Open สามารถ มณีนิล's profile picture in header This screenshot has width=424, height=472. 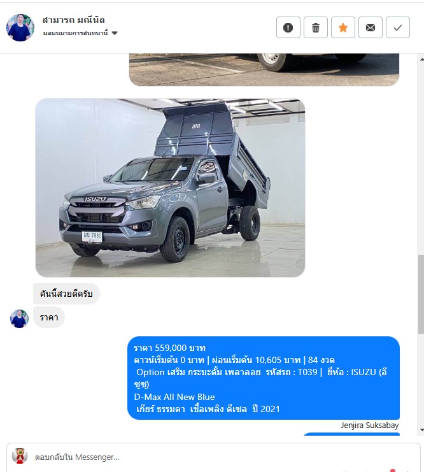pos(20,27)
